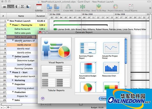Collapse the New Product Launch row
The image size is (152, 109).
point(8,21)
